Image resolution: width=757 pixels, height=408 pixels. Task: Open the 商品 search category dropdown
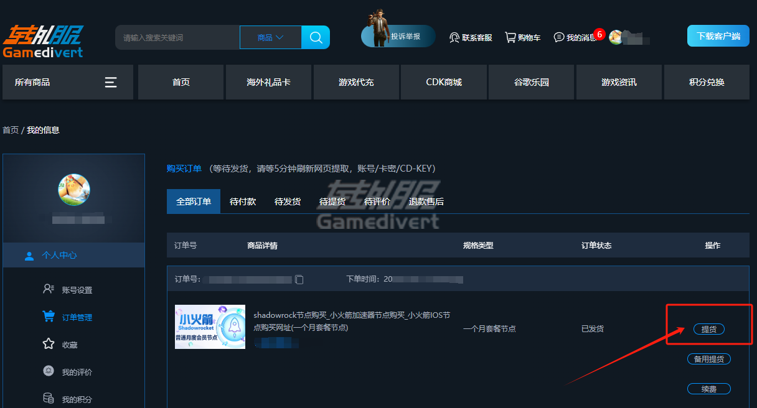(x=269, y=37)
